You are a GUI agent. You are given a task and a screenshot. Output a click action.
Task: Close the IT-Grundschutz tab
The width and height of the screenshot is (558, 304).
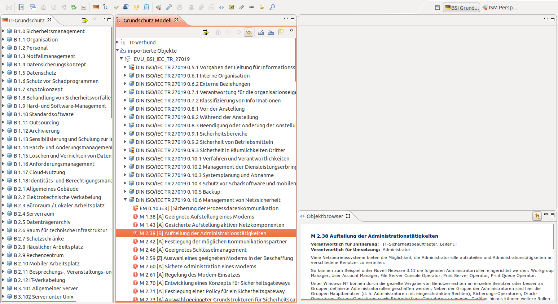pyautogui.click(x=49, y=20)
